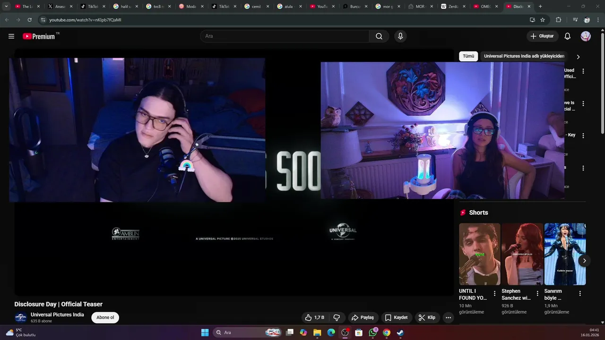Share the video with Paylaş
Viewport: 605px width, 340px height.
click(x=363, y=317)
